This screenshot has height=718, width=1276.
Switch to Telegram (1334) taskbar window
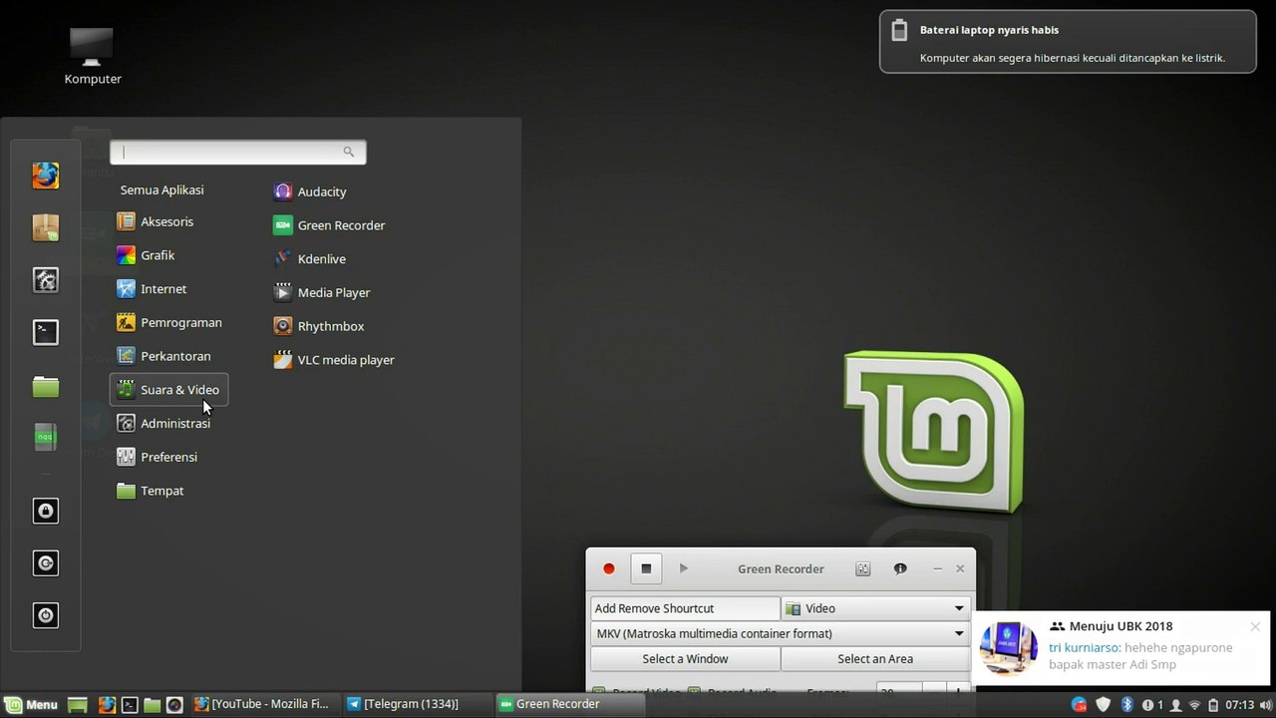coord(416,704)
